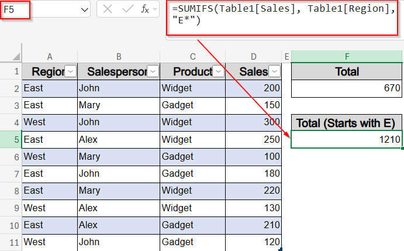Select row 4 header

11,122
